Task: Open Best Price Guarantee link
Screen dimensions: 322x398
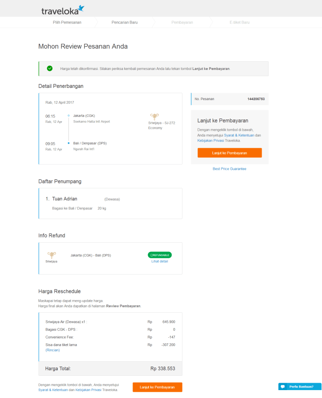Action: click(x=229, y=169)
